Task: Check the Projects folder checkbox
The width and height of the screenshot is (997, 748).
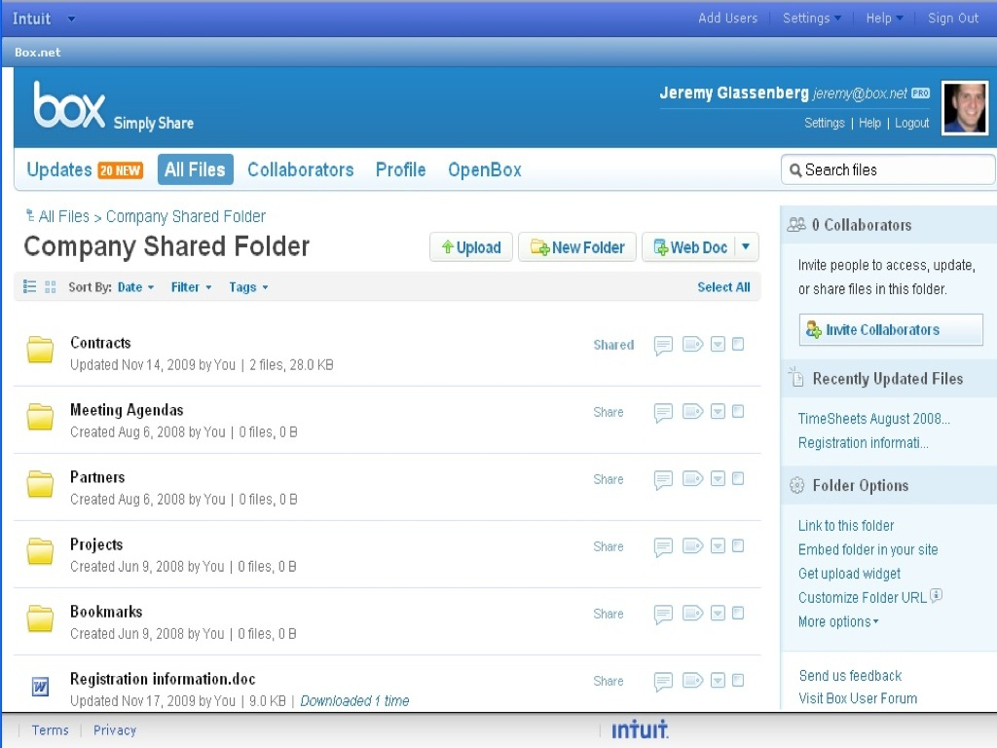Action: tap(738, 545)
